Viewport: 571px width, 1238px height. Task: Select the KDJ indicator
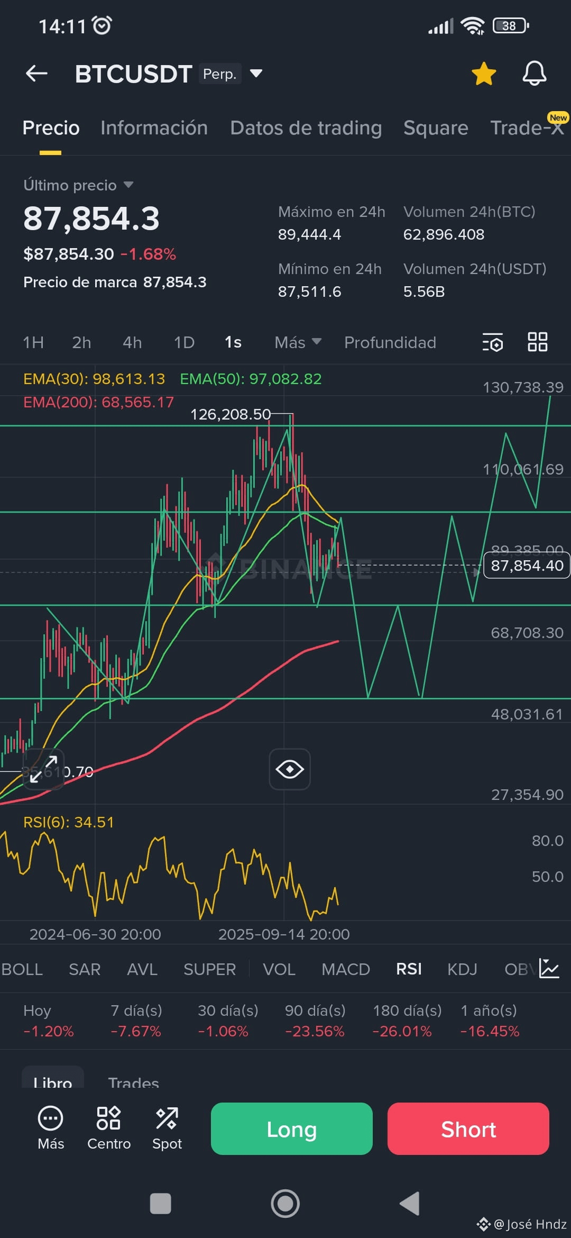(462, 969)
